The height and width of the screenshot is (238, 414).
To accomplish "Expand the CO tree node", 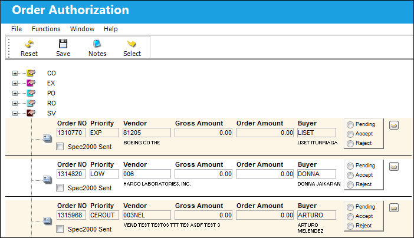I will [15, 73].
